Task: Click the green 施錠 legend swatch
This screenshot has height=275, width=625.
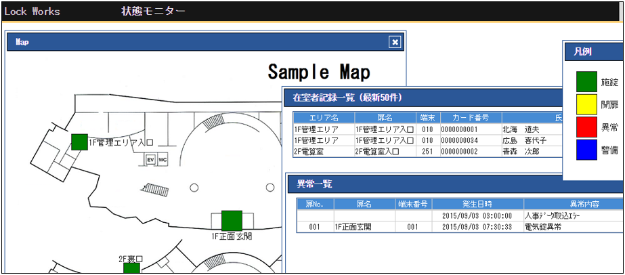Action: 586,81
